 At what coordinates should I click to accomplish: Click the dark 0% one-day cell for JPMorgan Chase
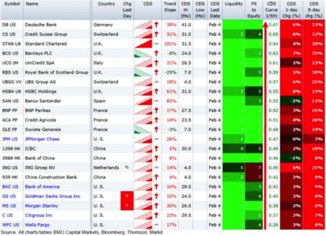[x=291, y=139]
